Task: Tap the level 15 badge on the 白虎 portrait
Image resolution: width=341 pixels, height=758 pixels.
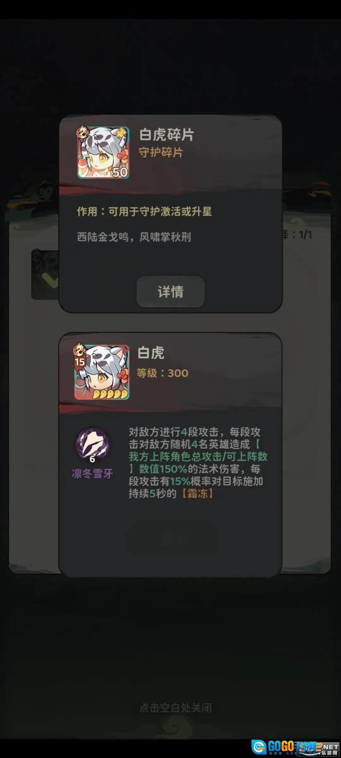Action: click(80, 362)
